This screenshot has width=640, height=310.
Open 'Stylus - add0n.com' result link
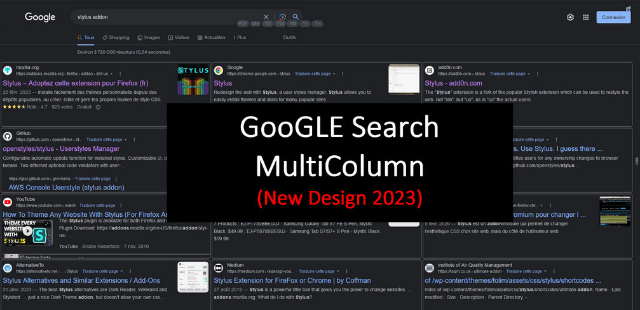pos(454,83)
